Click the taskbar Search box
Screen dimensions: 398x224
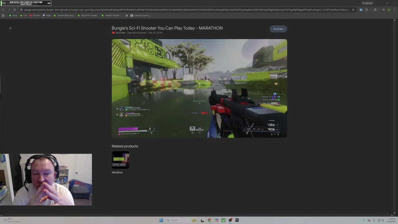coord(182,220)
